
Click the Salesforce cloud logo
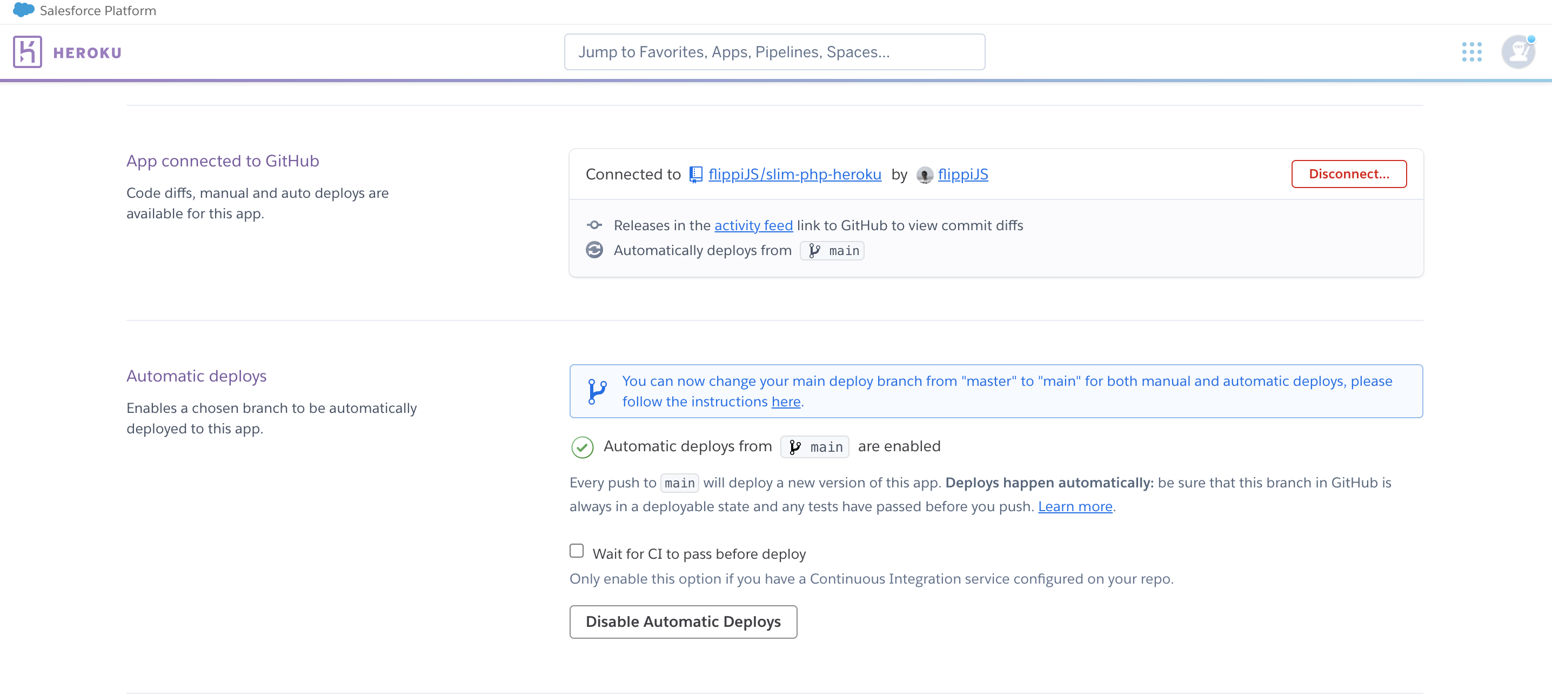(23, 10)
